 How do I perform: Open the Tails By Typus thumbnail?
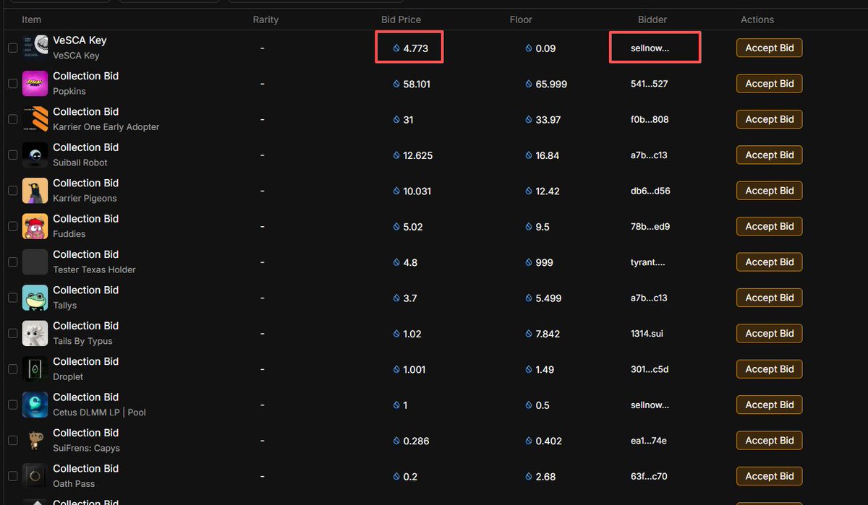pyautogui.click(x=35, y=333)
